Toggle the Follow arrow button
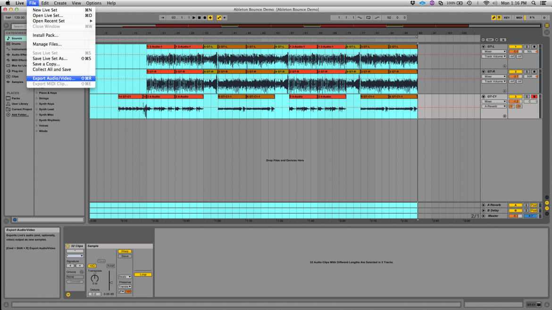552x310 pixels. click(162, 17)
